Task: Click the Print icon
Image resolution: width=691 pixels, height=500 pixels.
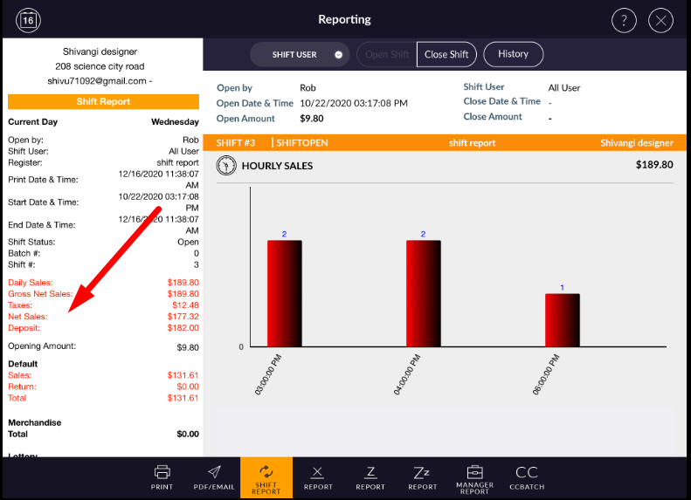Action: point(162,476)
